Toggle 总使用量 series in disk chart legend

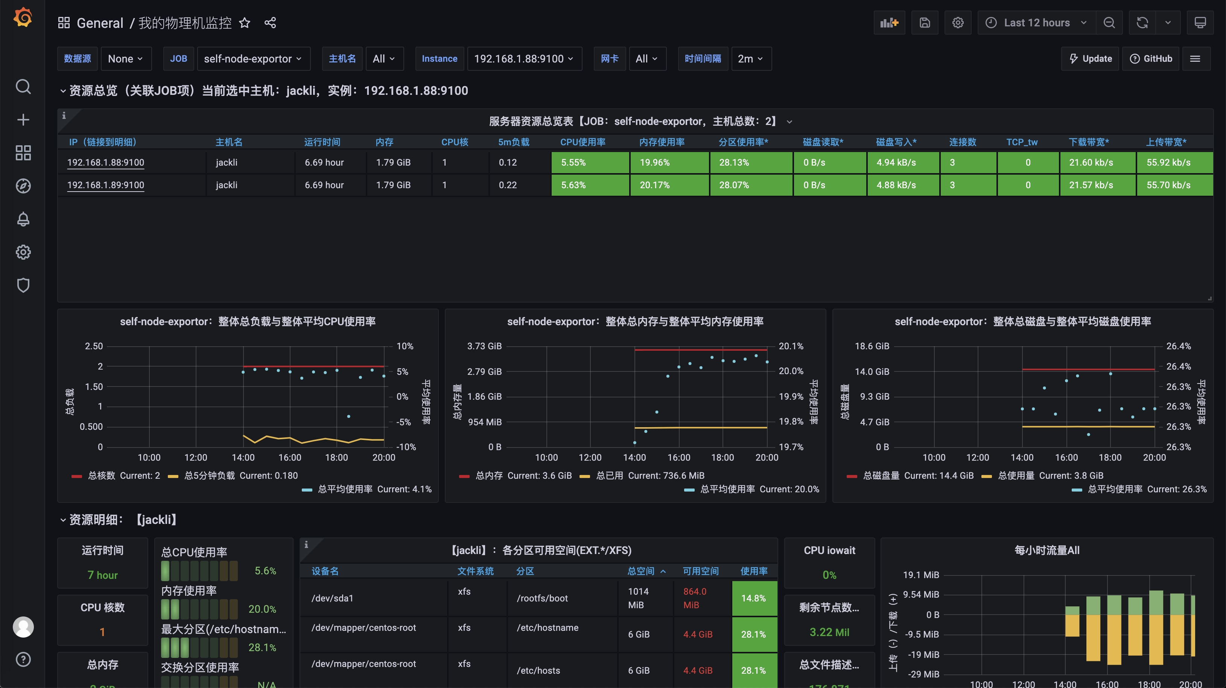(1016, 476)
